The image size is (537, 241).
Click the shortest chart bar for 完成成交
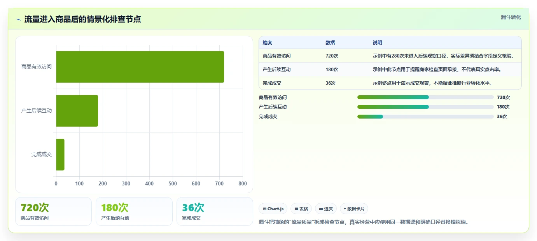(x=60, y=155)
